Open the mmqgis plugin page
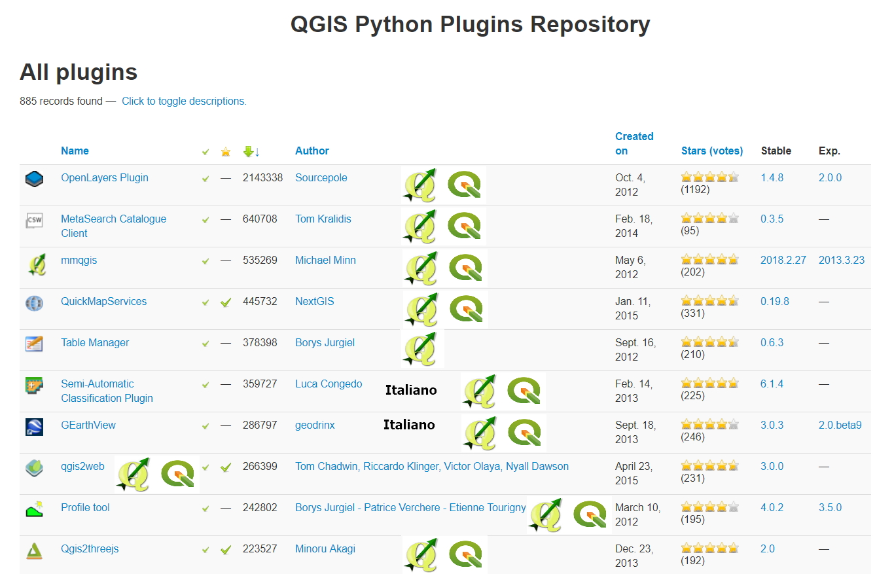Screen dimensions: 875x574 79,260
